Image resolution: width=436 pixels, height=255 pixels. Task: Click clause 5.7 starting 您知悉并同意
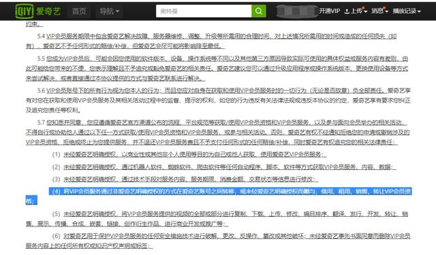pos(218,132)
